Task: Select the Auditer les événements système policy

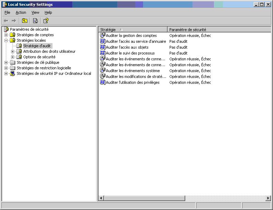Action: 133,71
